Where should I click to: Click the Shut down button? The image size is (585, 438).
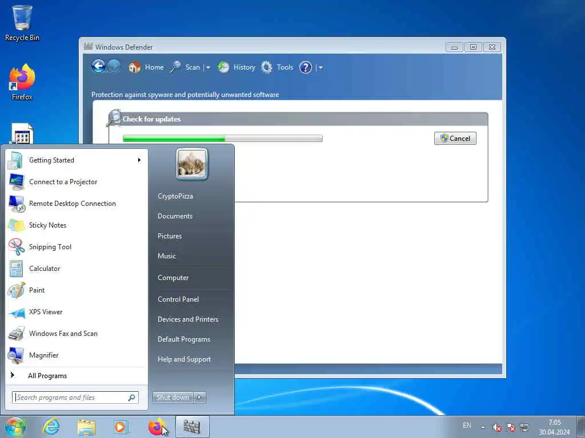[173, 398]
